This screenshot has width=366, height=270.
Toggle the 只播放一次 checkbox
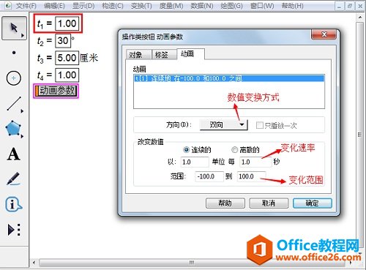pyautogui.click(x=259, y=125)
